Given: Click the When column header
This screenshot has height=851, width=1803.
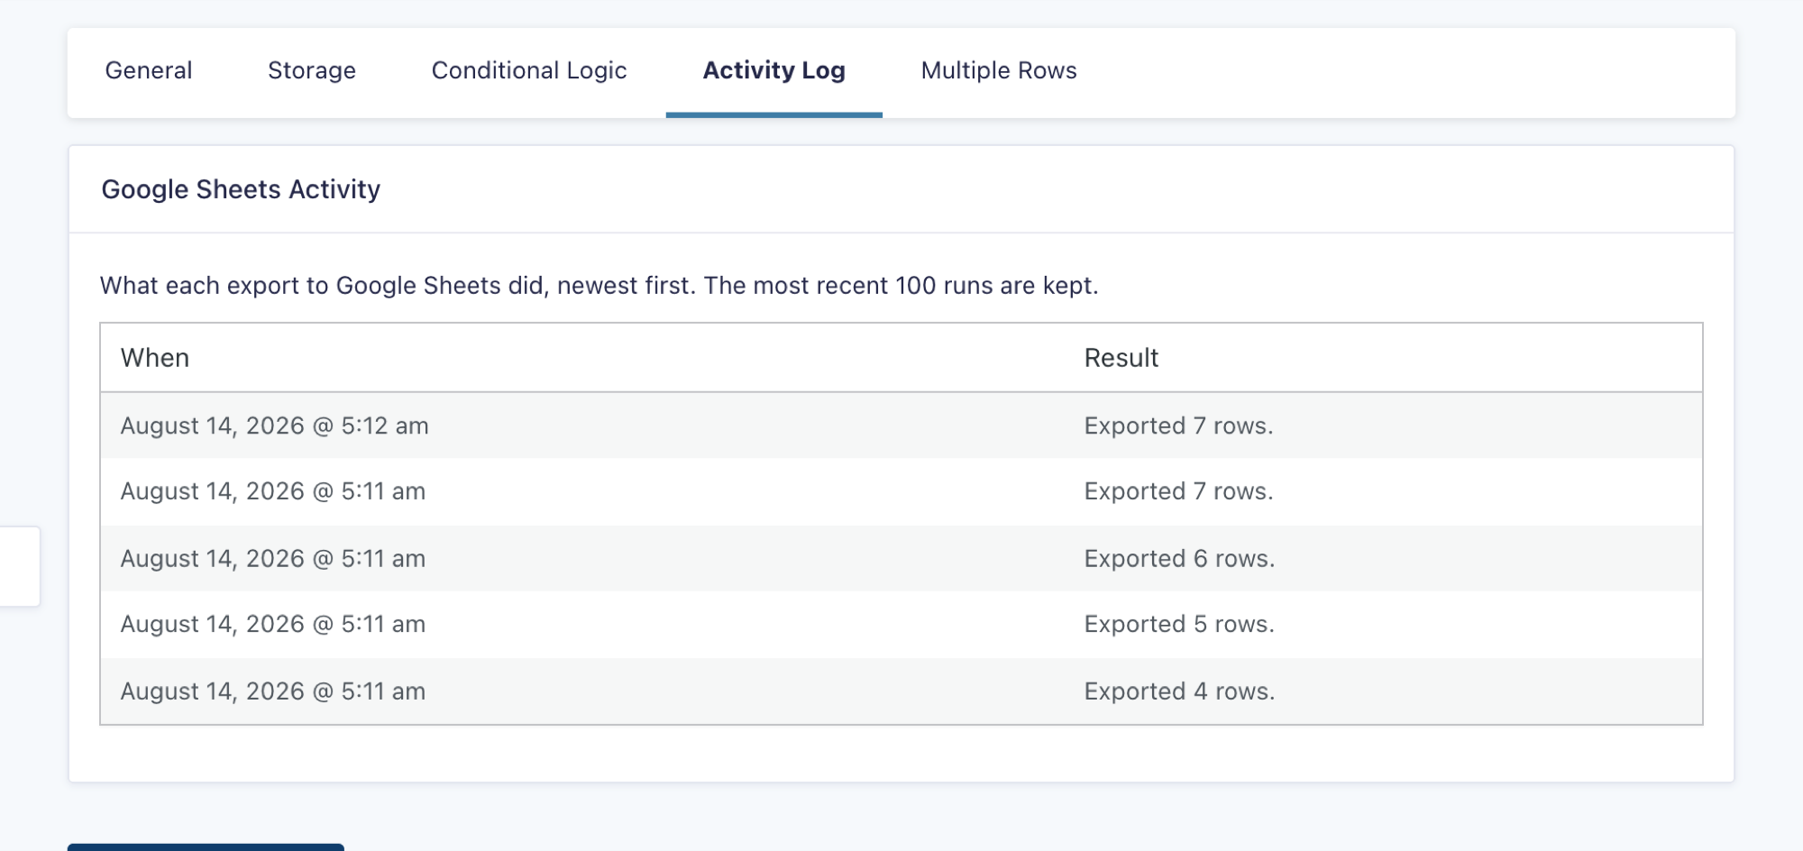Looking at the screenshot, I should point(155,358).
